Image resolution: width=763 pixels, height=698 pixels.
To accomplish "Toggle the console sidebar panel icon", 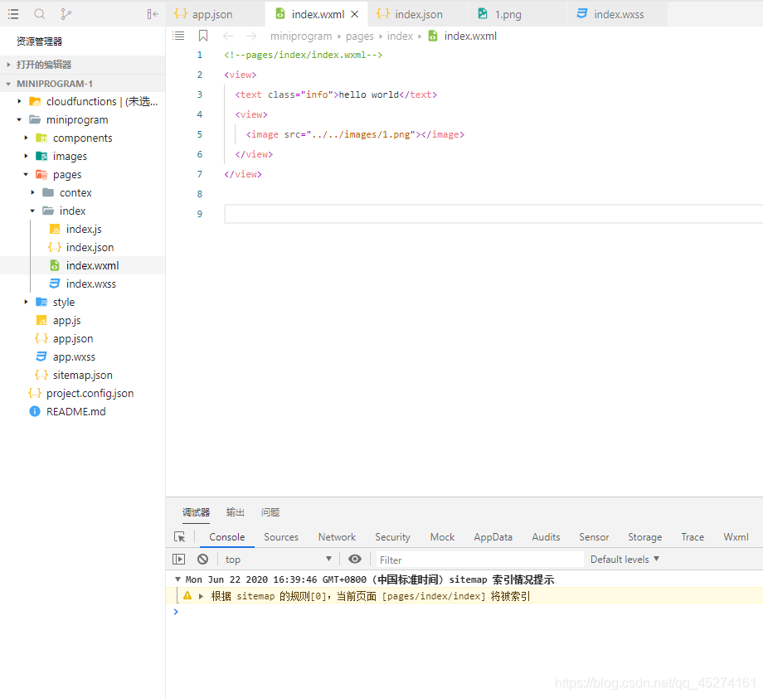I will pos(178,560).
